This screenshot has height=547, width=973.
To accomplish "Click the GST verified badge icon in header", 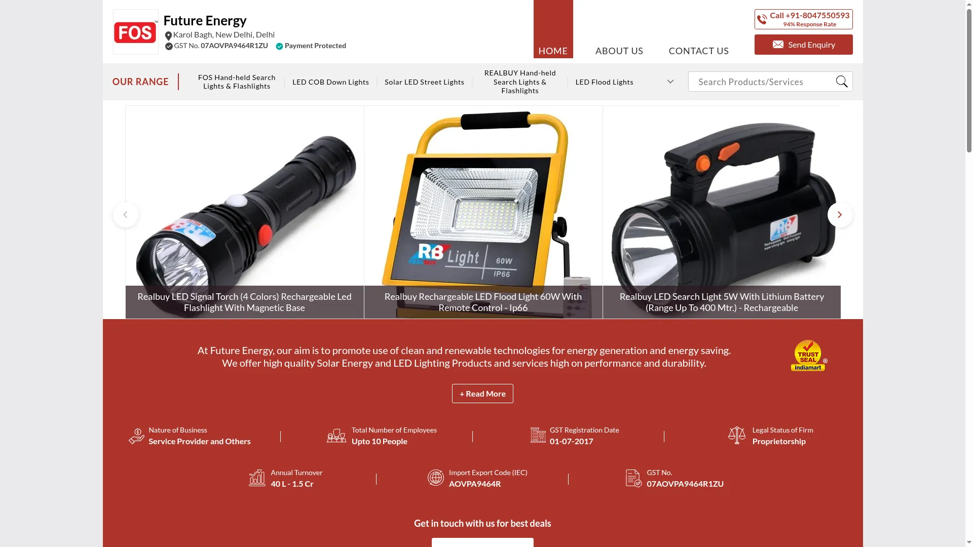I will [x=169, y=46].
